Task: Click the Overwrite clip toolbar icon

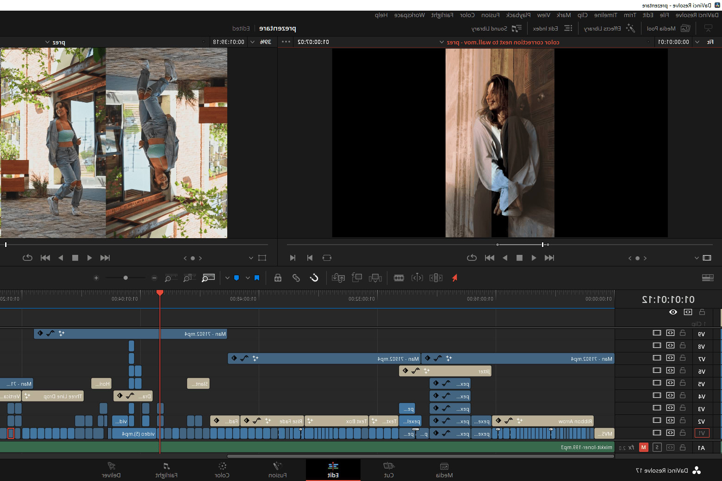Action: tap(356, 278)
